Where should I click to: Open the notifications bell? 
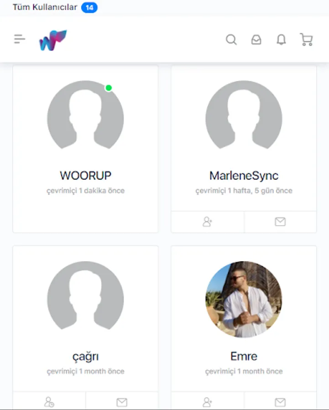tap(282, 40)
